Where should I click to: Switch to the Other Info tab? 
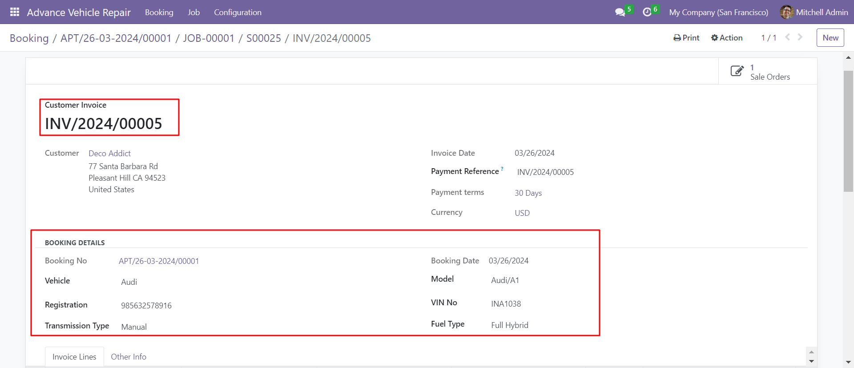(129, 357)
